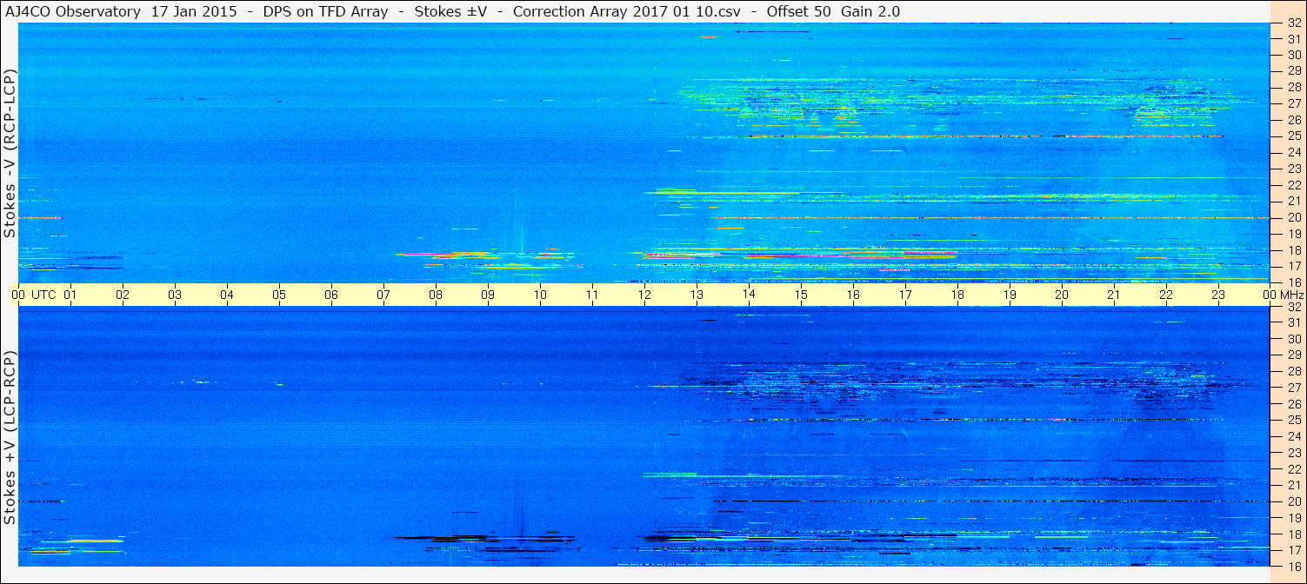Click the 21 MHz label in the Stokes +V panel

coord(1293,485)
